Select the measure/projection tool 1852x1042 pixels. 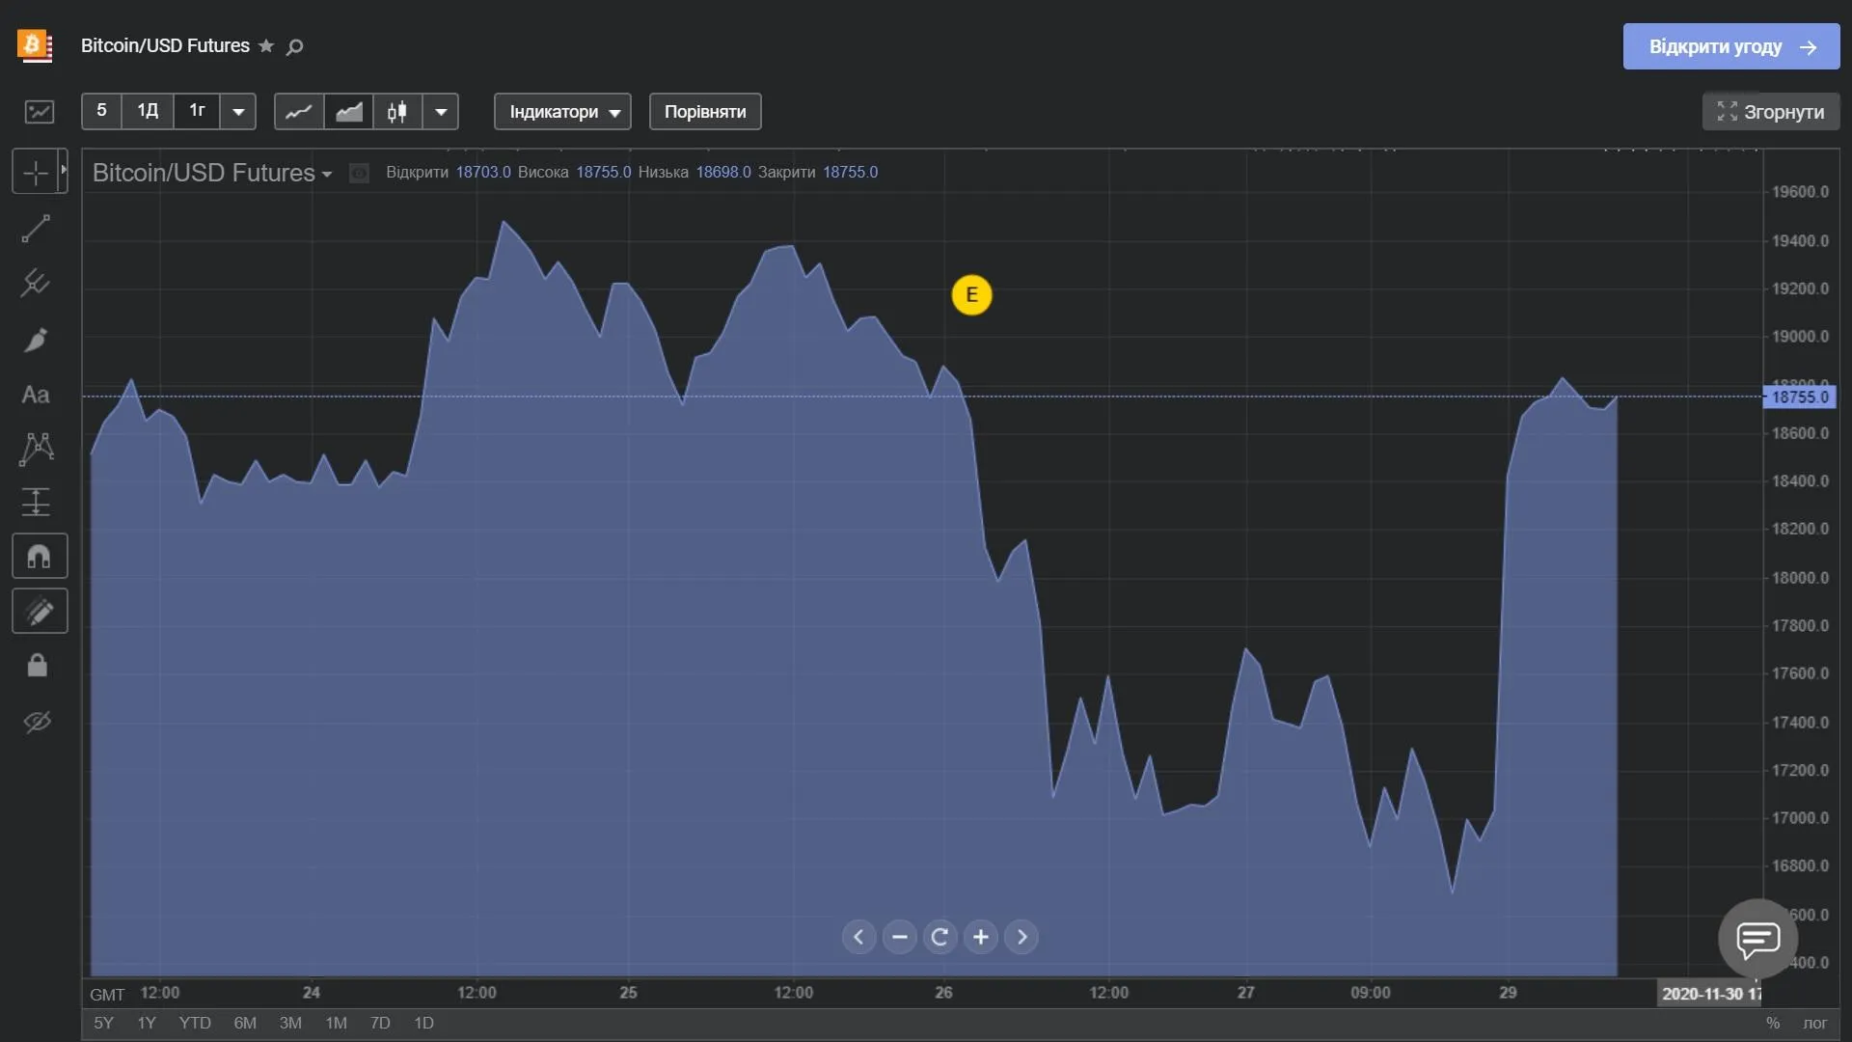[37, 502]
